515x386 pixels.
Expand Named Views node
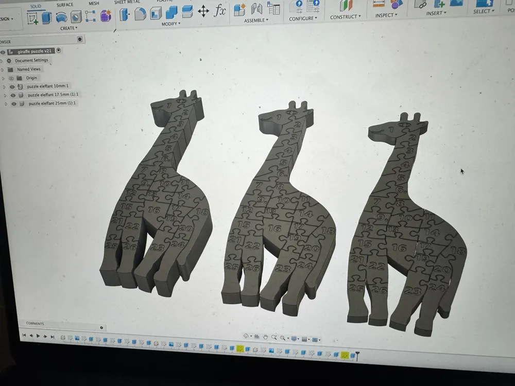click(3, 69)
